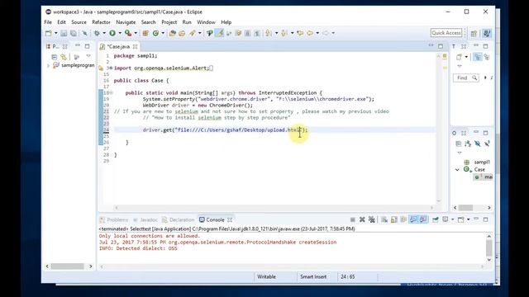Open the New Java Class dropdown arrow
This screenshot has height=297, width=529.
[x=163, y=33]
